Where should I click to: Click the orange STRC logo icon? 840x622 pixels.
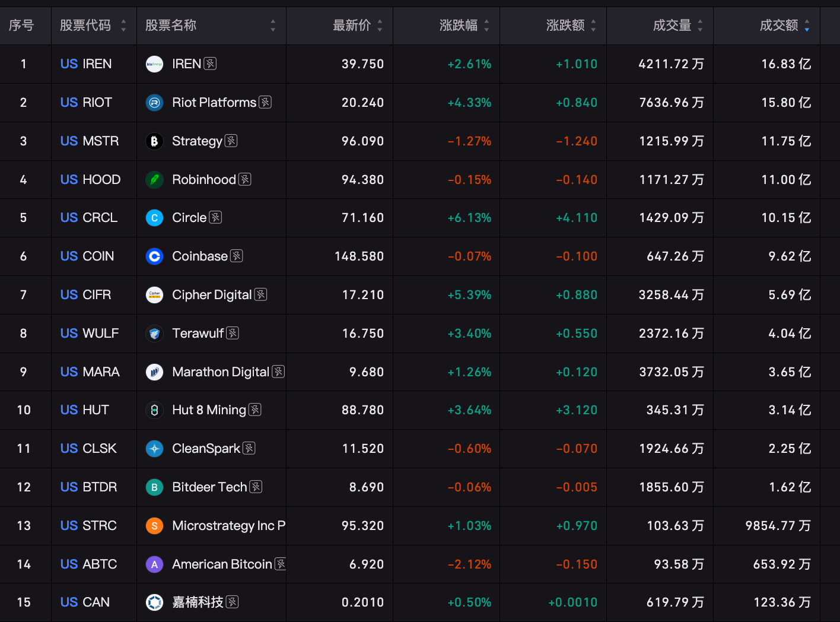click(x=154, y=526)
